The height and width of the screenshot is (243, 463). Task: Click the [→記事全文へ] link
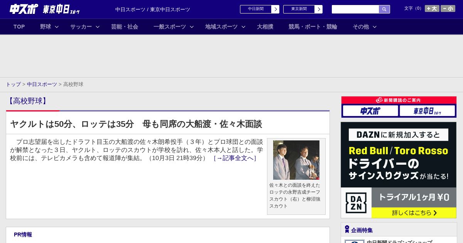235,158
